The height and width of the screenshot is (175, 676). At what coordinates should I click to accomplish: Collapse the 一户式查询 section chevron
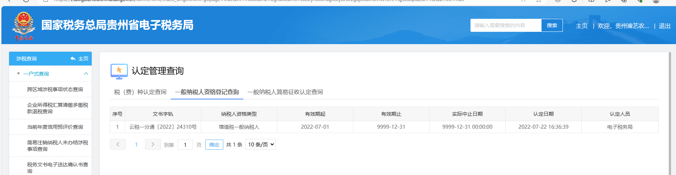(x=86, y=74)
